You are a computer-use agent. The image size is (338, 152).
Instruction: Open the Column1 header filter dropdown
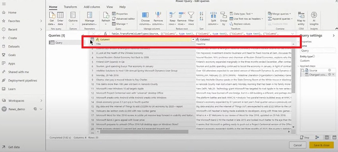click(x=193, y=40)
